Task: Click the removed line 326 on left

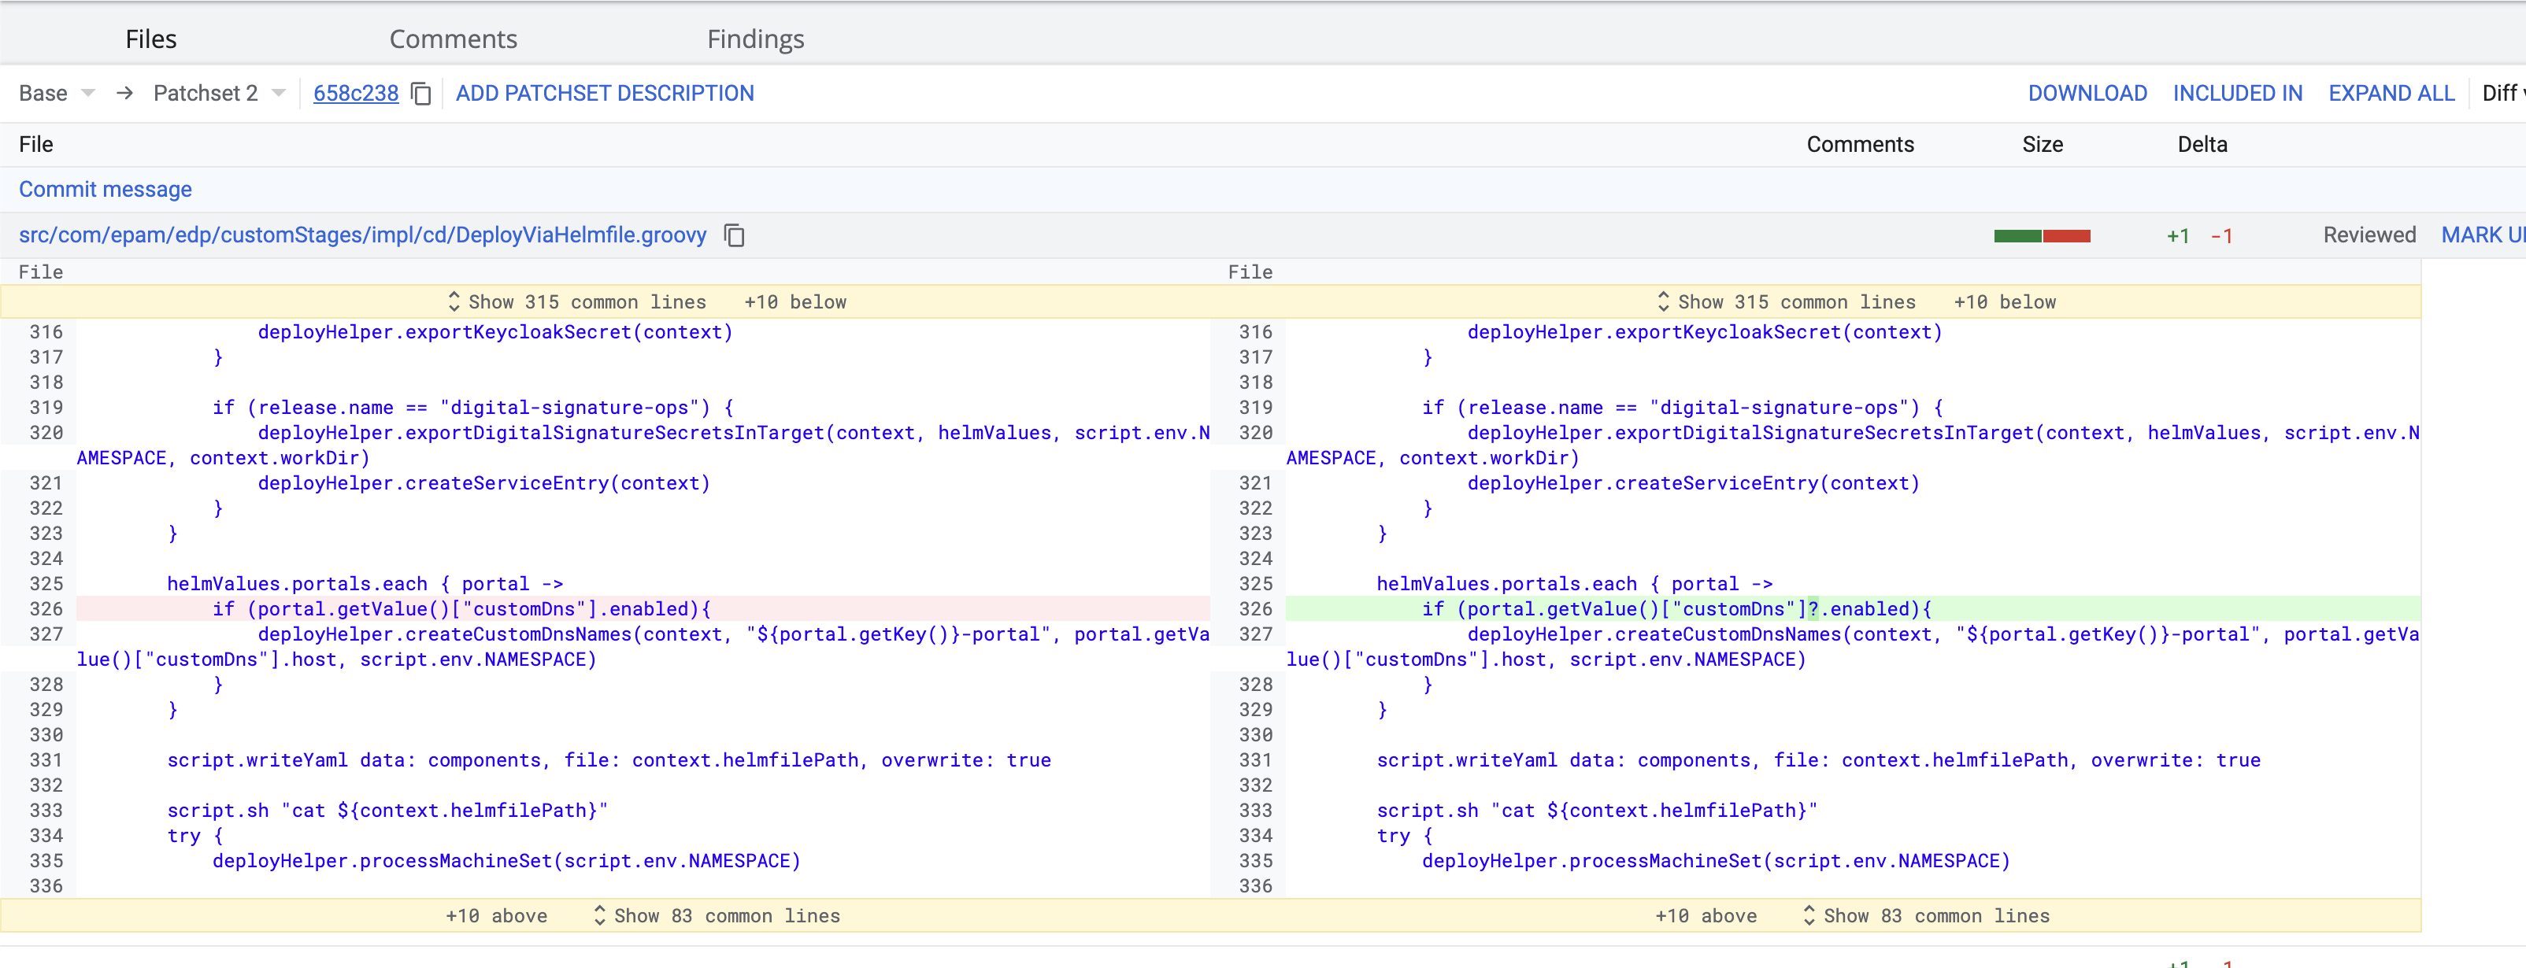Action: 643,609
